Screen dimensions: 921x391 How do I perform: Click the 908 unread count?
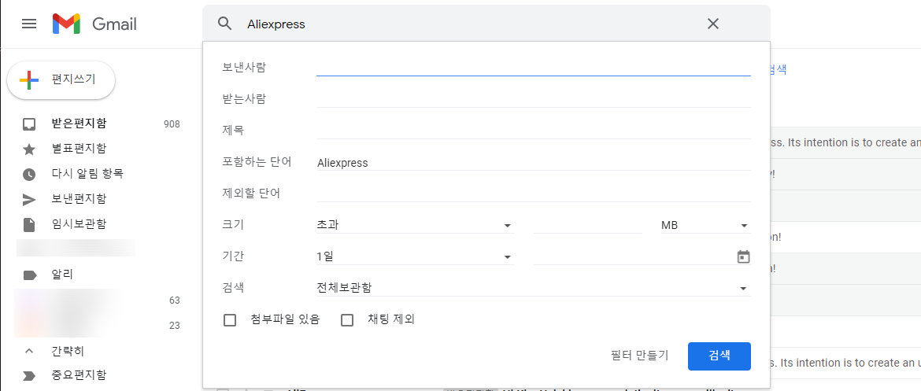pyautogui.click(x=172, y=124)
